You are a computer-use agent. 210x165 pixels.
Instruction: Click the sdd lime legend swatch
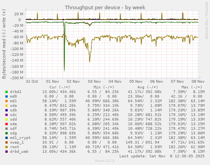(7, 119)
